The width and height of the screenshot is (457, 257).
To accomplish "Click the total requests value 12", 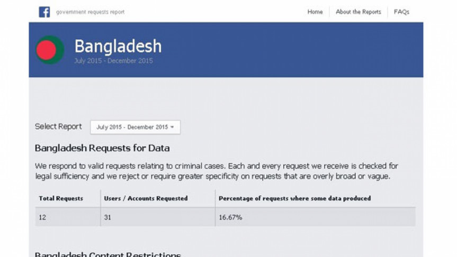I will (42, 217).
